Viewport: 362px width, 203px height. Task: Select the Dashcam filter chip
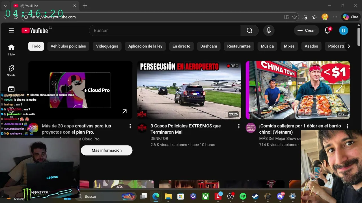coord(209,46)
